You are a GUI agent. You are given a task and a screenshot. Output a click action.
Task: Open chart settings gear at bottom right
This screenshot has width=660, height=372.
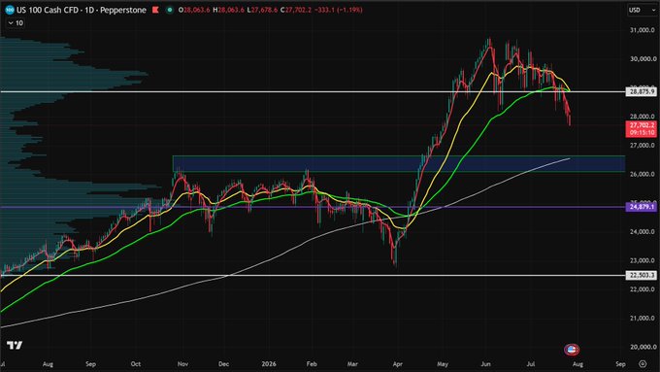tap(643, 363)
